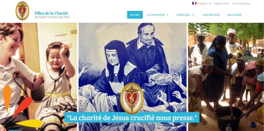
Task: Expand Zoom Sur... menu chevron
Action: point(194,15)
